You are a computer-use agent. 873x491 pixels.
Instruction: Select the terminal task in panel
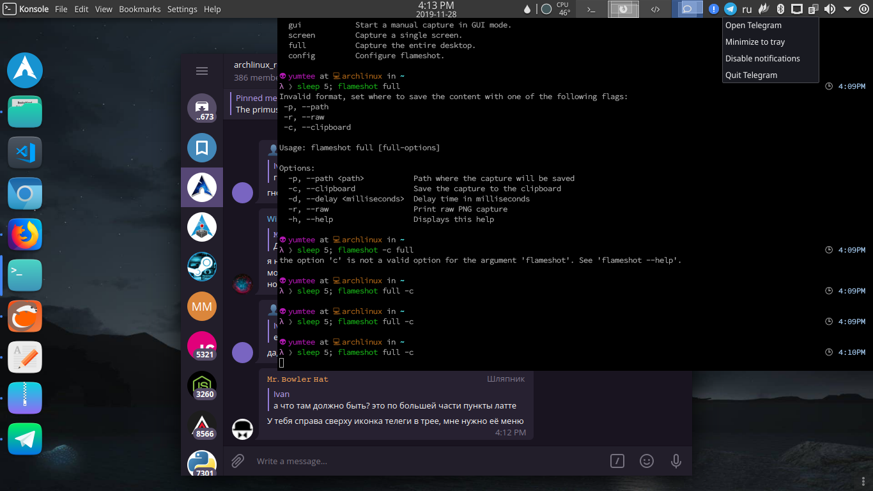pos(592,9)
